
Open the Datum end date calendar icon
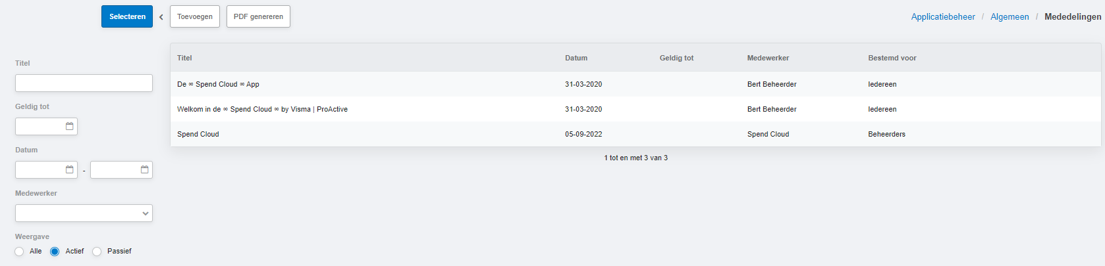[x=145, y=169]
